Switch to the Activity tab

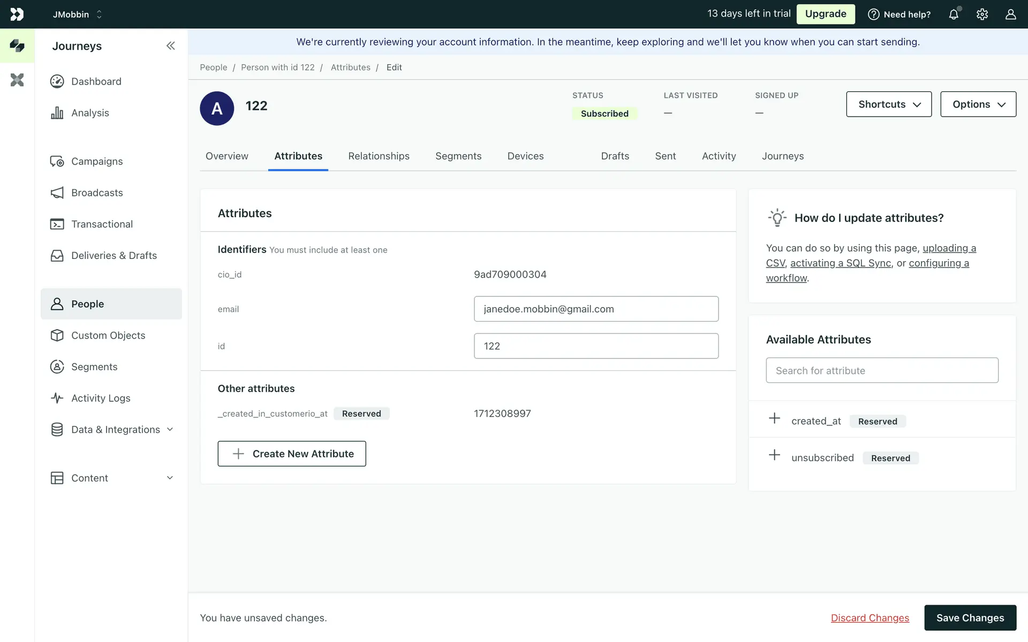tap(719, 156)
